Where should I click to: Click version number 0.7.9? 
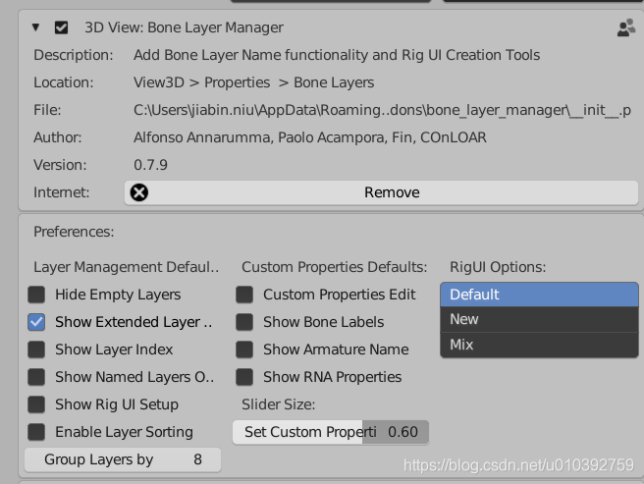click(150, 165)
